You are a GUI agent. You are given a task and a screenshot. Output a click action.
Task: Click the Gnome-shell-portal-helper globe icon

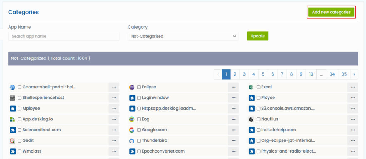click(13, 87)
